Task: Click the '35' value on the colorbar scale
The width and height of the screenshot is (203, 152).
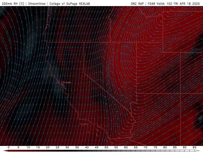Action: [x=77, y=147]
